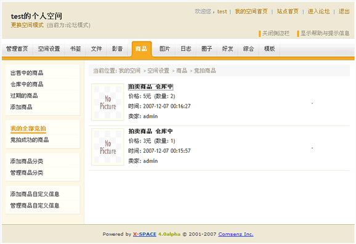Open the 书签 tab

pos(76,49)
